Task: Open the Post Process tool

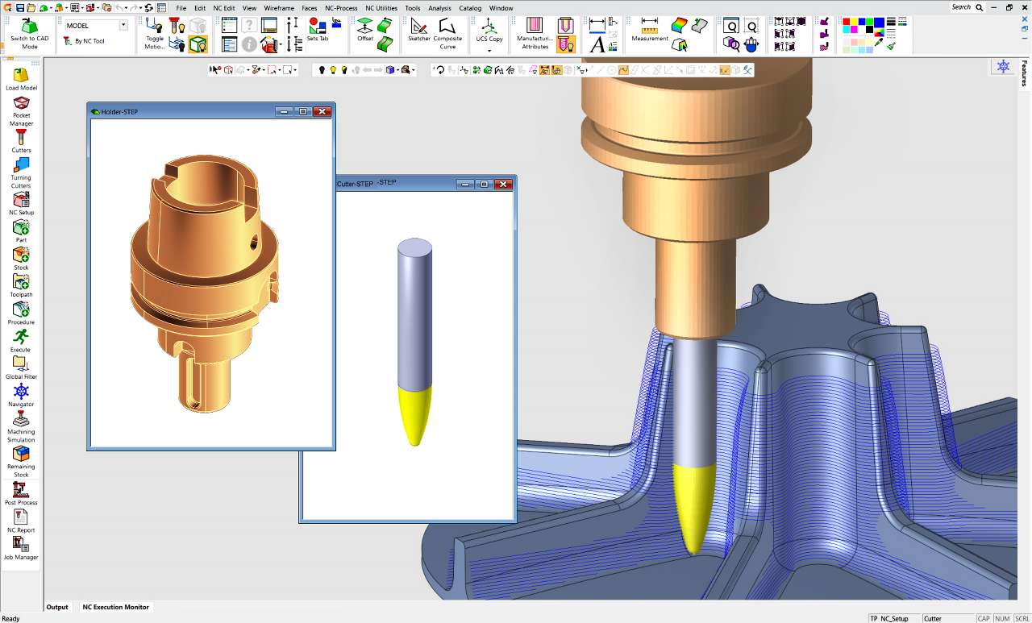Action: (21, 494)
